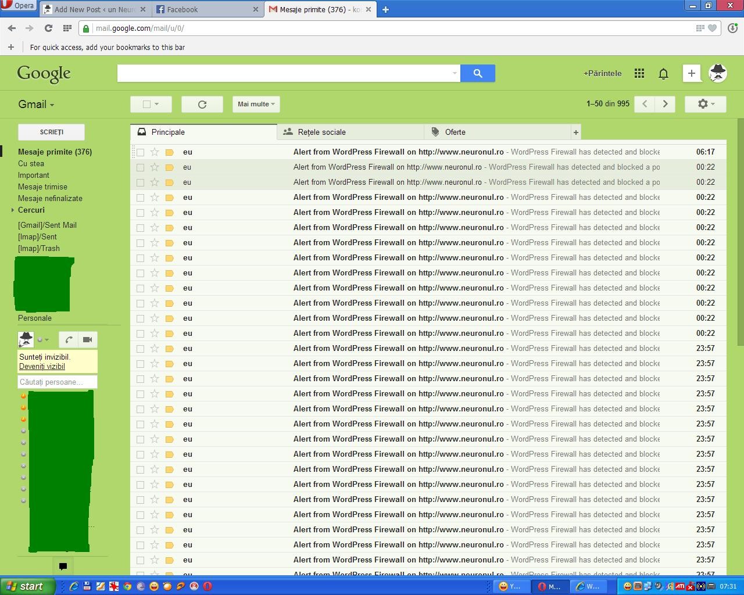Open the 06:17 WordPress Firewall alert email
The height and width of the screenshot is (595, 744).
coord(428,152)
